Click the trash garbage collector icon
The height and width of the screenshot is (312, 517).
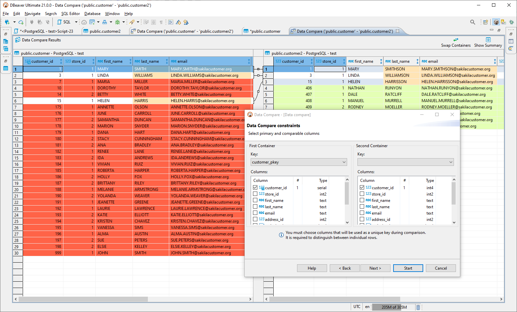(x=418, y=307)
